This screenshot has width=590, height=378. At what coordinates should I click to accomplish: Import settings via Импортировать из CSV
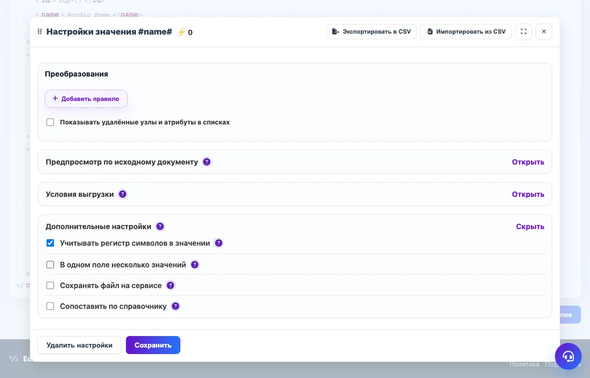[x=466, y=32]
